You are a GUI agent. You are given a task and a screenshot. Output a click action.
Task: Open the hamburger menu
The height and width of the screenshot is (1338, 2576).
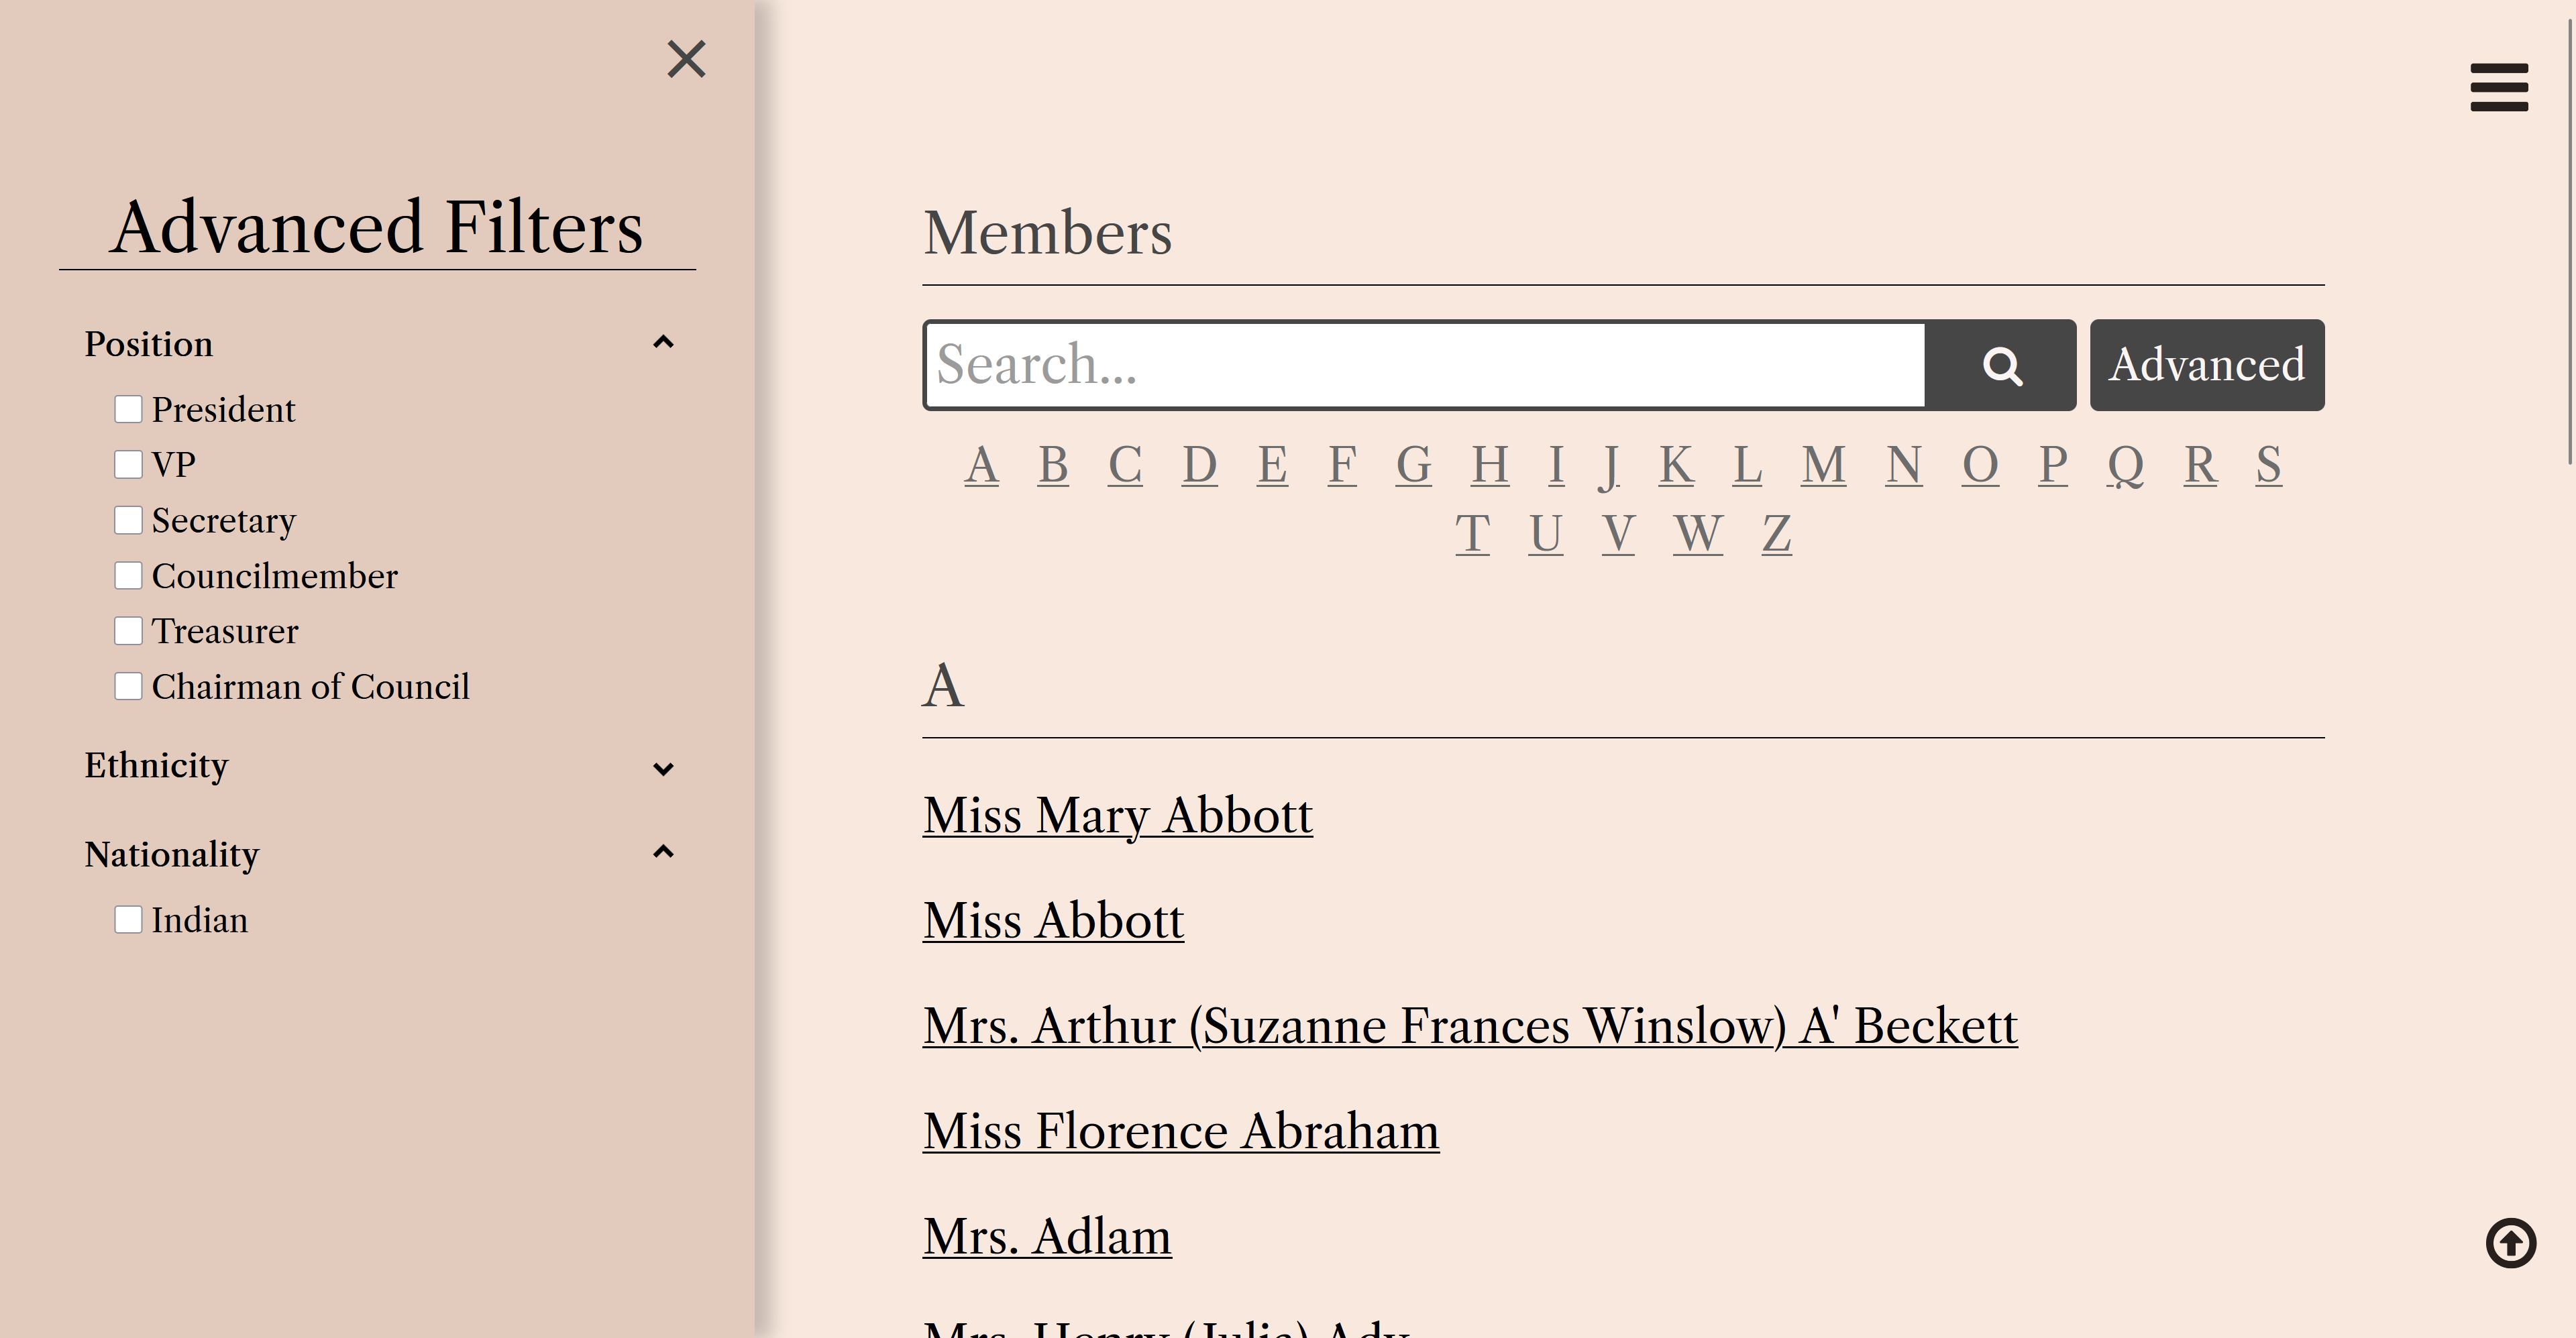(2498, 88)
